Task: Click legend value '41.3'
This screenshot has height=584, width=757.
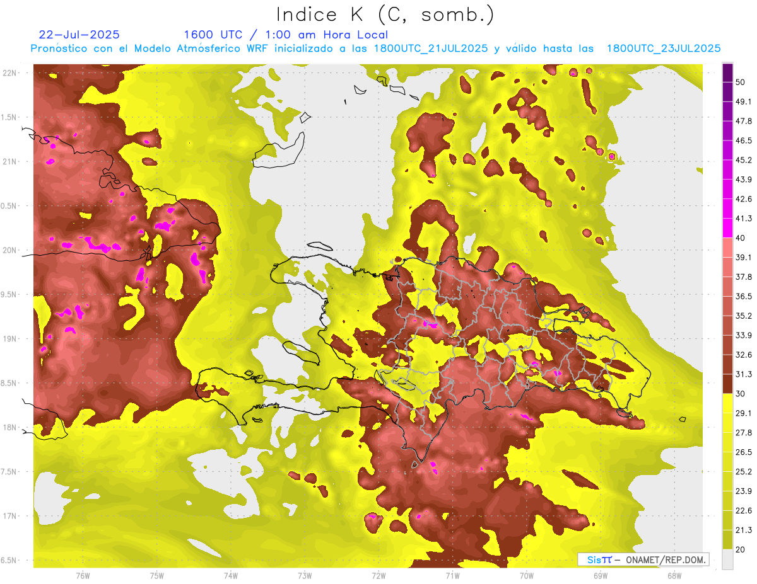Action: [x=743, y=219]
